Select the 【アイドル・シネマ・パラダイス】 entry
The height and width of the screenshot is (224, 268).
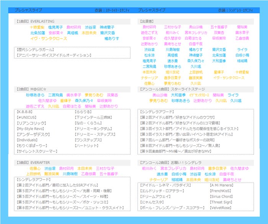pyautogui.click(x=165, y=185)
